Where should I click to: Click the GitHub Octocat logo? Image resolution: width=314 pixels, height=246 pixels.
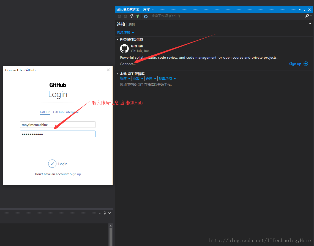pyautogui.click(x=124, y=48)
